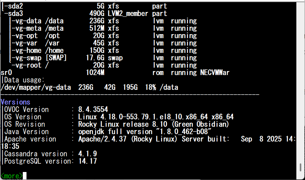
Task: Click the OVOC version number 8.4.3554
Action: (93, 110)
